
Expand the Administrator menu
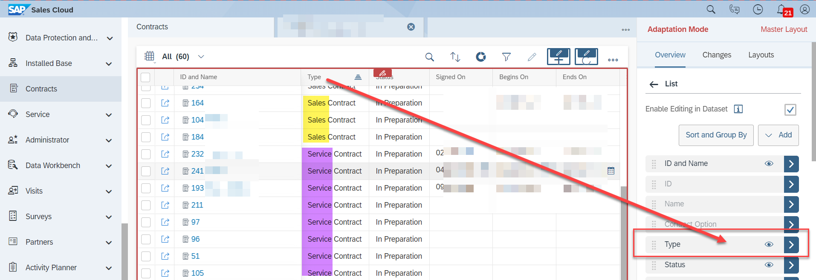tap(109, 140)
